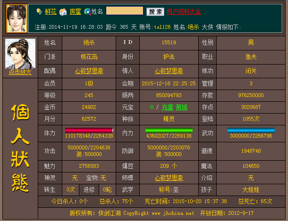The width and height of the screenshot is (288, 221).
Task: Click the blue 武功 skill bar
Action: click(x=251, y=130)
